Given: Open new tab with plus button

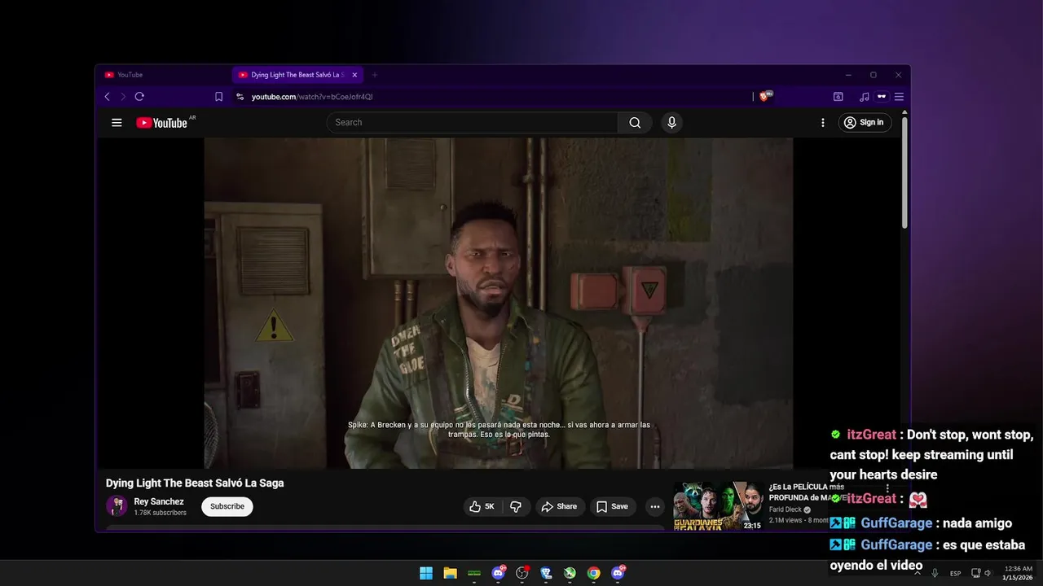Looking at the screenshot, I should (x=375, y=75).
